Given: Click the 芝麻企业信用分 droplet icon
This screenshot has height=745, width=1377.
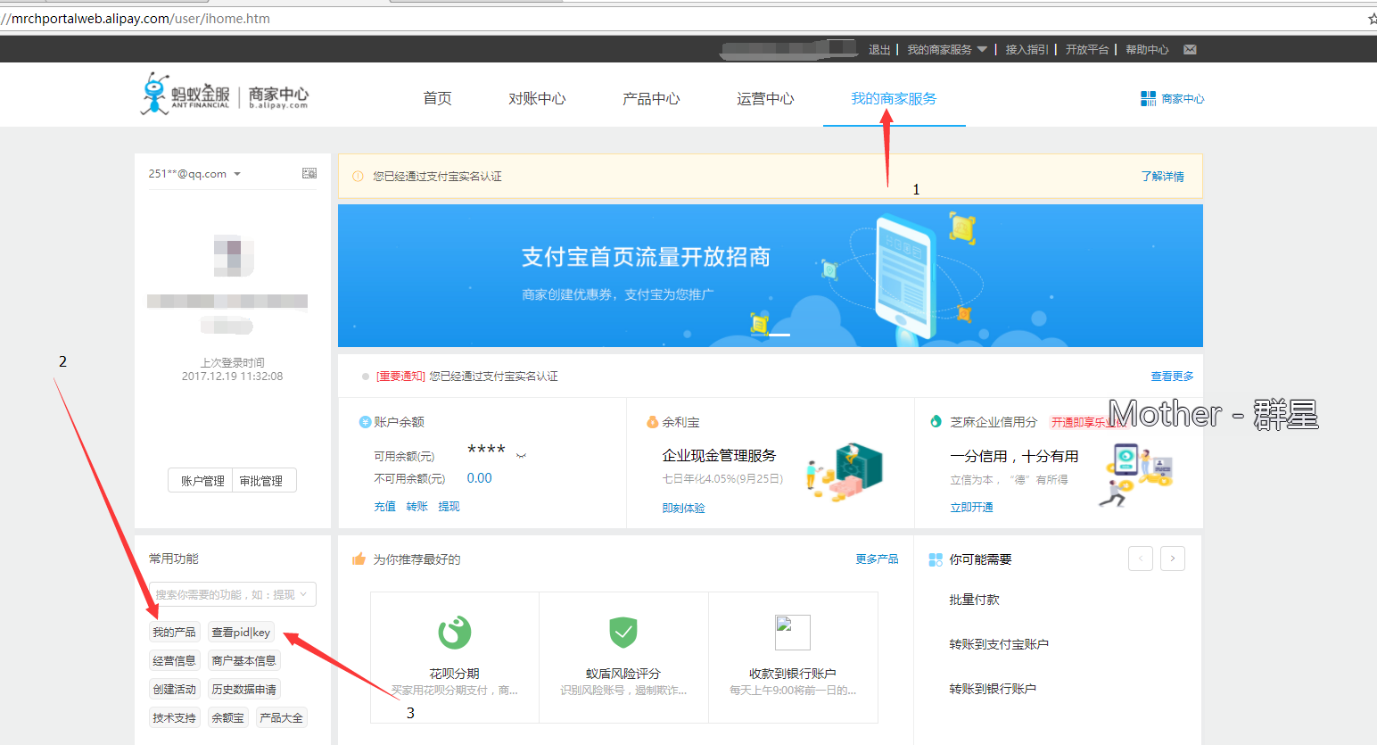Looking at the screenshot, I should point(936,421).
